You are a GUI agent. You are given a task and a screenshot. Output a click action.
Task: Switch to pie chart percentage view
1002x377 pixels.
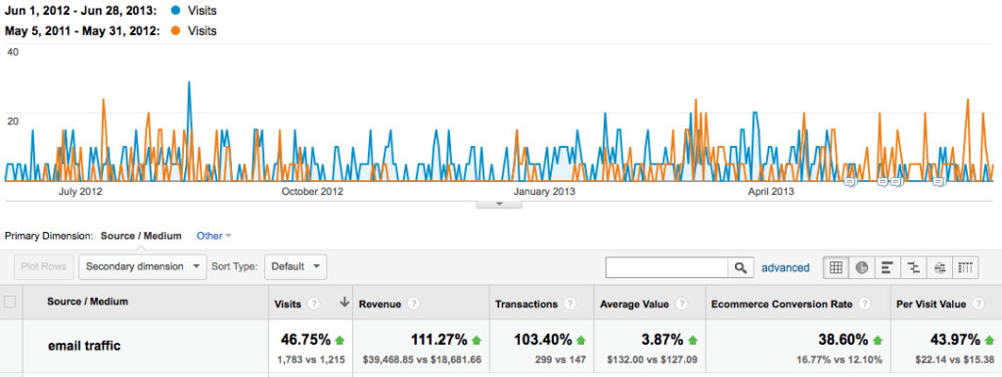tap(861, 267)
